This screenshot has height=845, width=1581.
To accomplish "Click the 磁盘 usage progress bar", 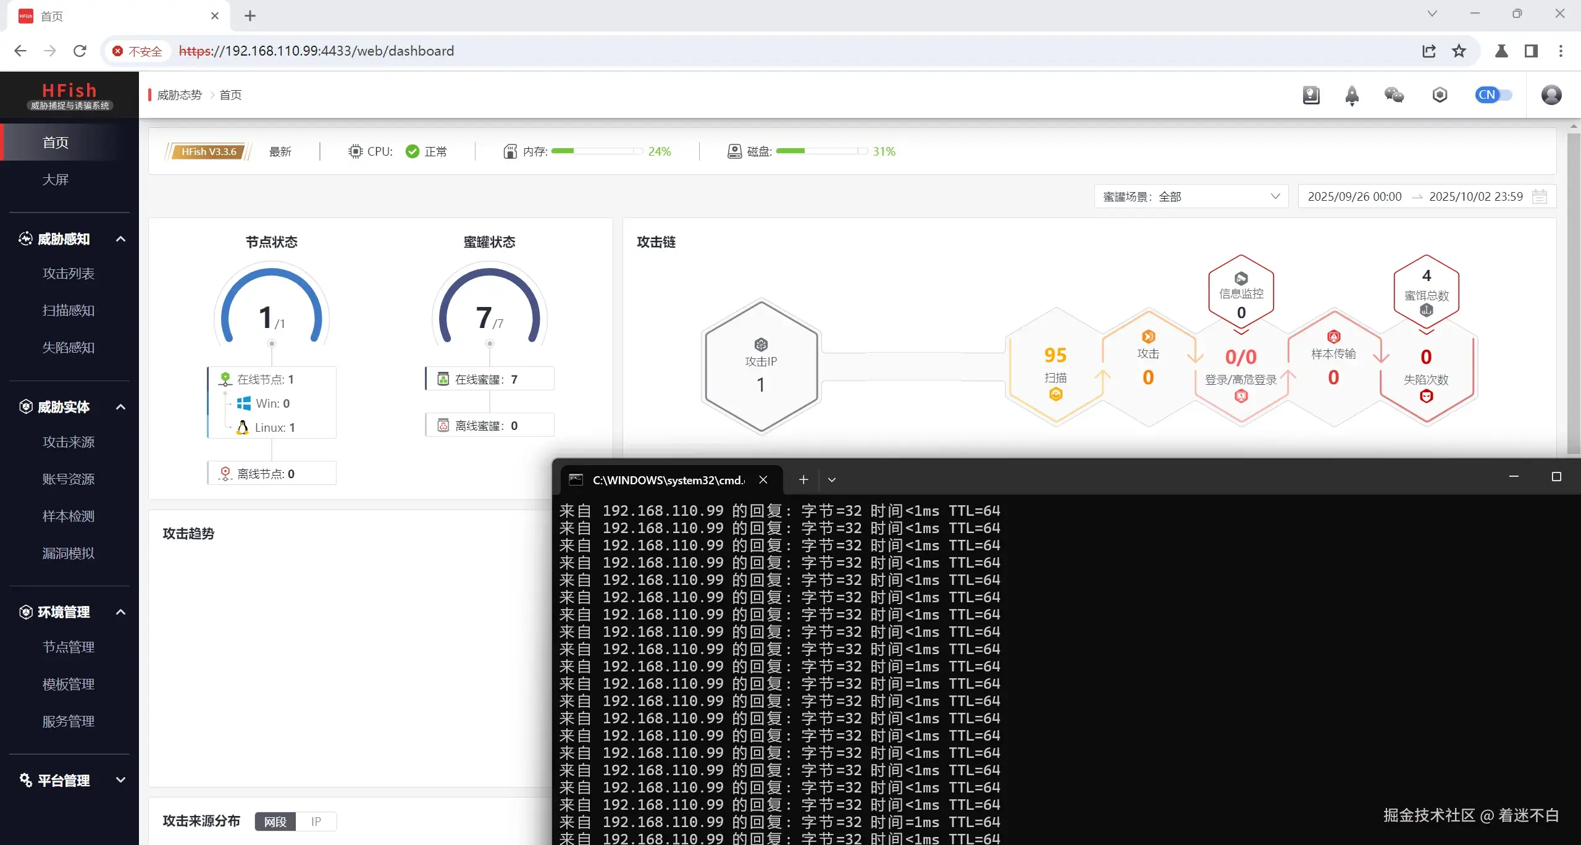I will 821,151.
